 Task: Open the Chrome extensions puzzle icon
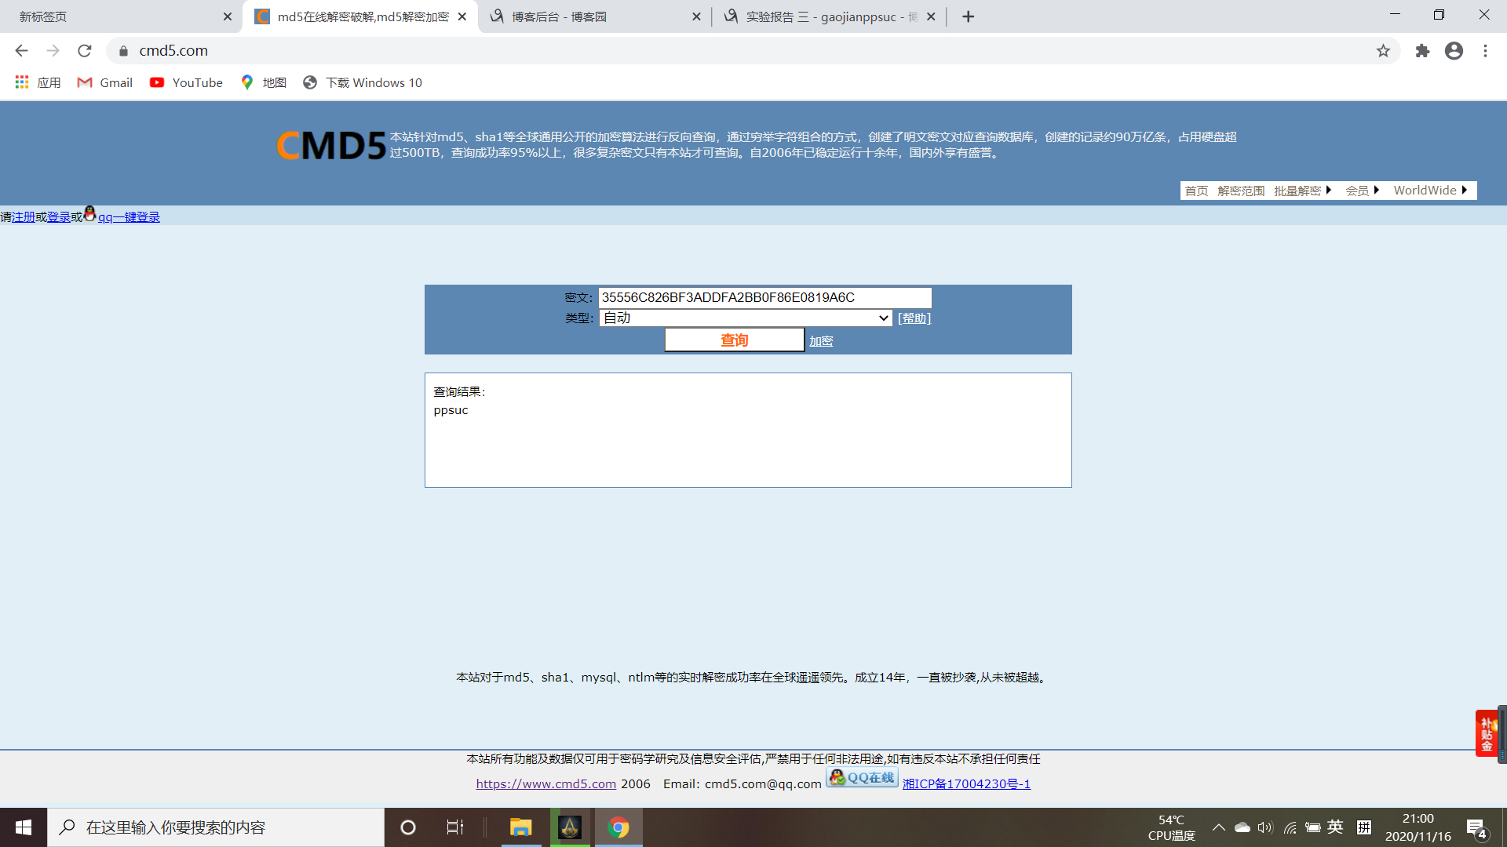tap(1422, 51)
